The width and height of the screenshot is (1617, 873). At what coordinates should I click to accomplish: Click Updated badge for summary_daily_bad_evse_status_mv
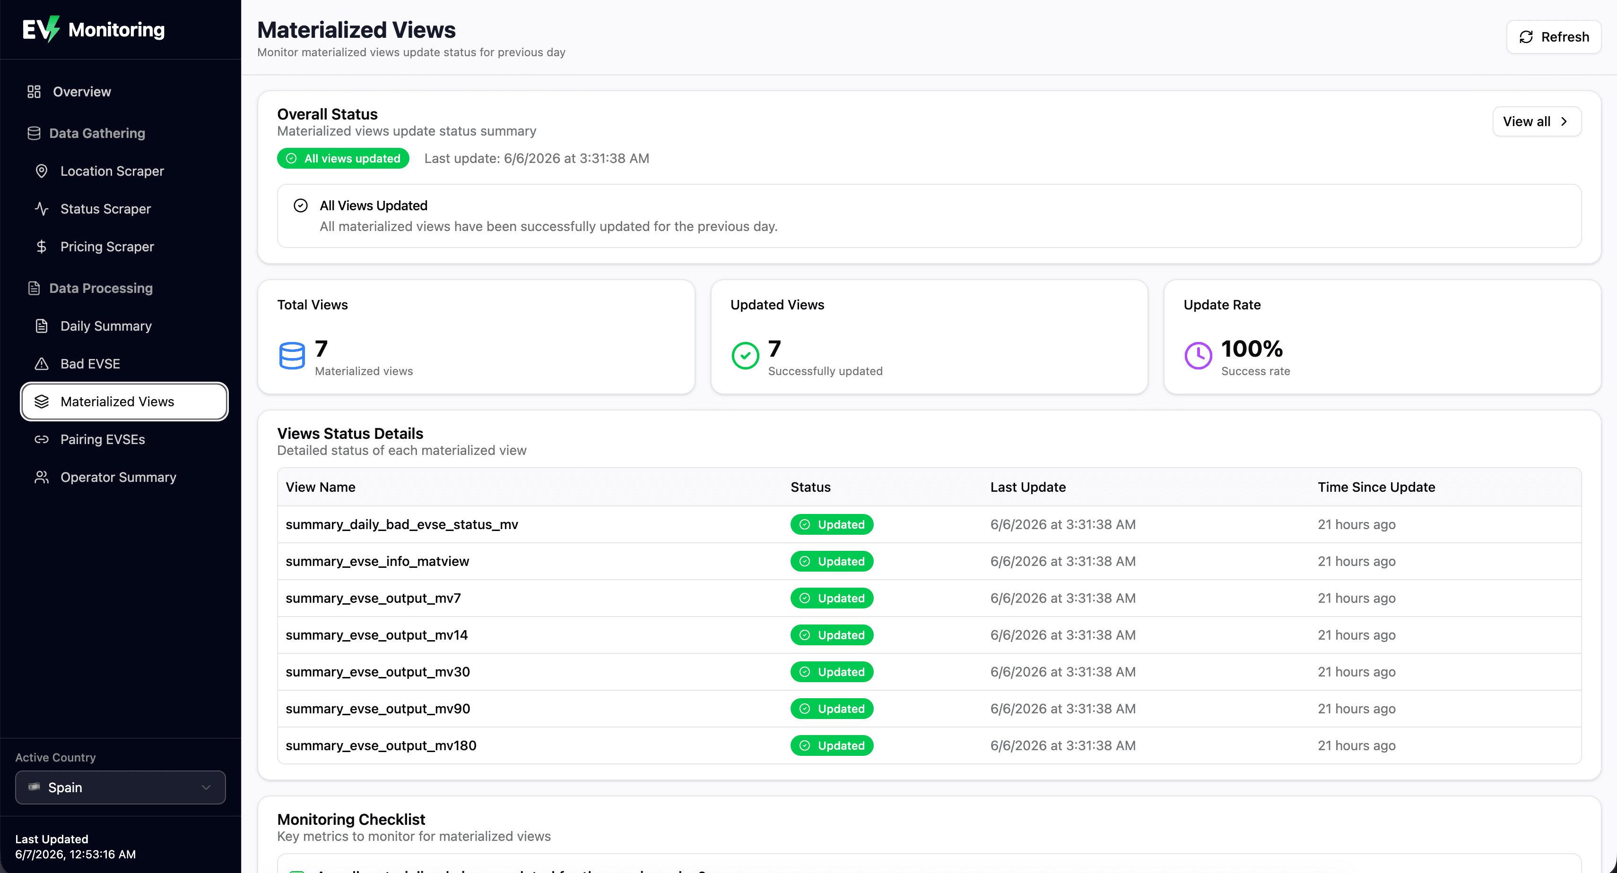click(832, 524)
